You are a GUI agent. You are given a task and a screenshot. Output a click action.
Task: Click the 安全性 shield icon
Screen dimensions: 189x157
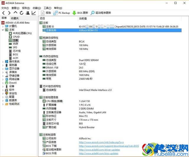[x=6, y=93]
